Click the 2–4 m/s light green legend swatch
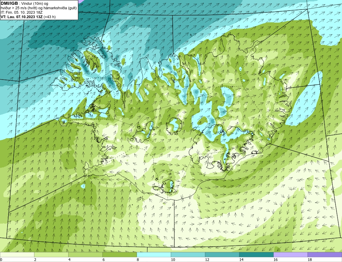 click(51, 254)
